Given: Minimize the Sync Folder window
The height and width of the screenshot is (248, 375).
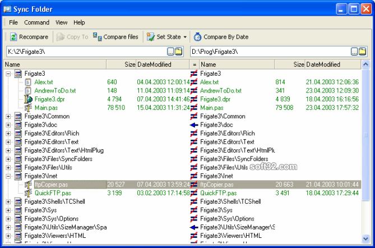Looking at the screenshot, I should point(341,9).
